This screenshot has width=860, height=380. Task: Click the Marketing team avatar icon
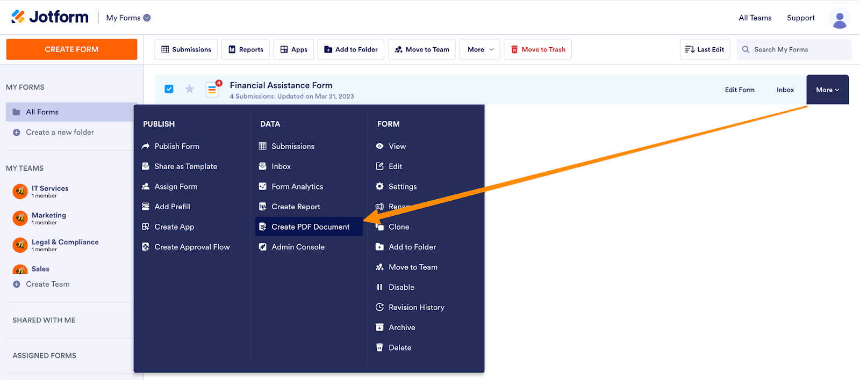point(20,218)
